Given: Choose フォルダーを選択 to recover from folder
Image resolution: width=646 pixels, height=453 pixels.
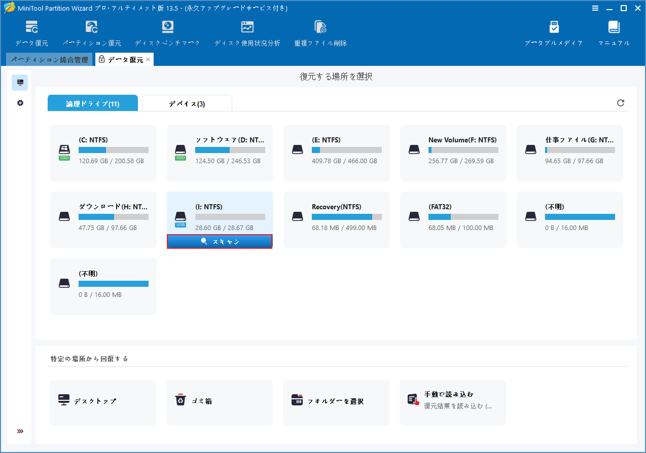Looking at the screenshot, I should tap(336, 402).
